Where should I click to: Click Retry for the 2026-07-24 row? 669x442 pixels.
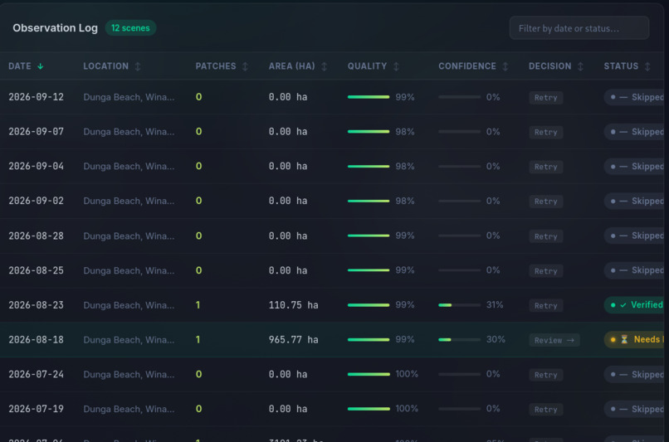point(546,375)
